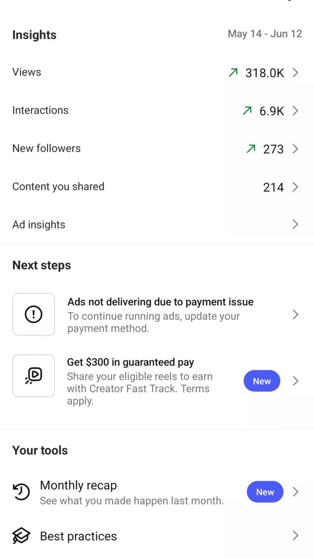This screenshot has width=314, height=559.
Task: Open Ad insights using its chevron
Action: 295,225
